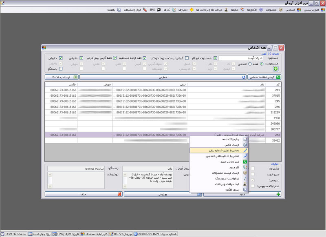Click the گرفتن اطلاعات تماس button

[x=264, y=77]
